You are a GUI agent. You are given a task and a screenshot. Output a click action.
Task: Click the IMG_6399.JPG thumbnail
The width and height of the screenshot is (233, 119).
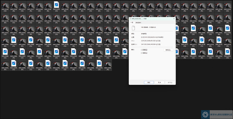108,64
